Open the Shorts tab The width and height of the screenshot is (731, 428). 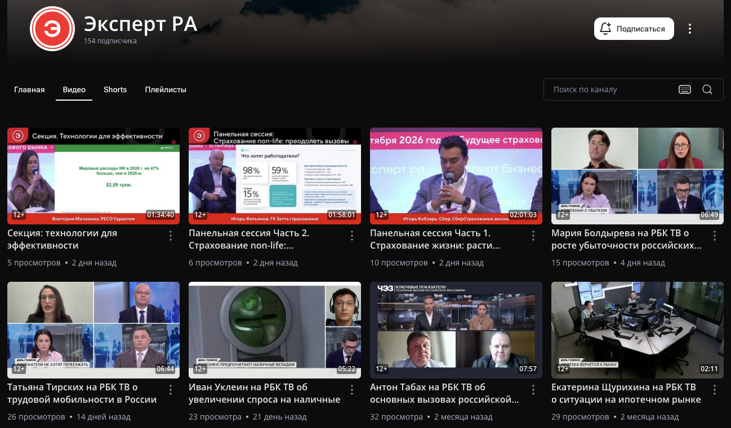(115, 89)
